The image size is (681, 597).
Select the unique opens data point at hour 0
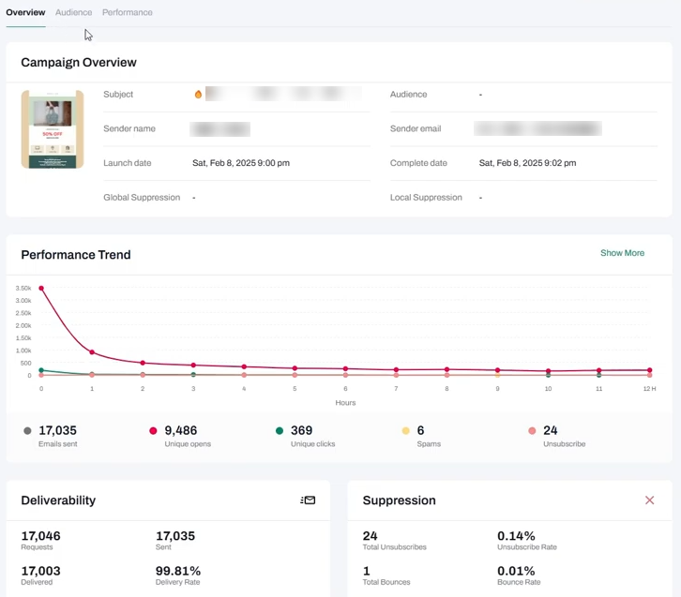tap(41, 289)
